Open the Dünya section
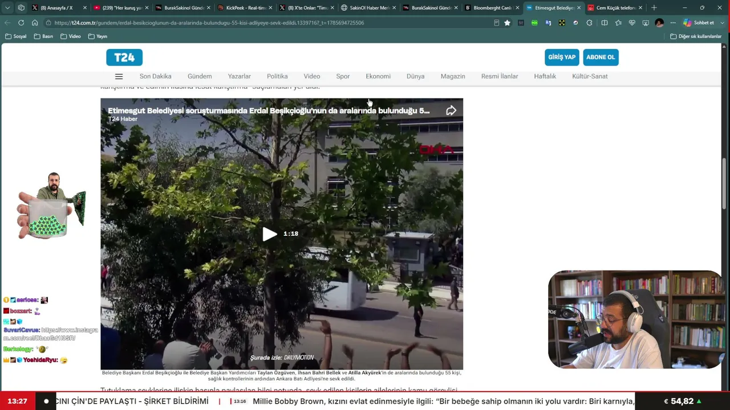Screen dimensions: 730x410 coord(416,76)
